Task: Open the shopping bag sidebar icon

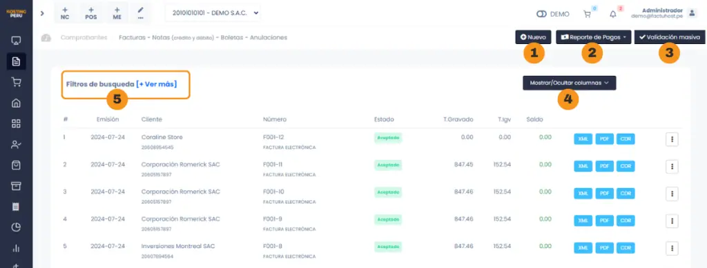Action: [16, 165]
